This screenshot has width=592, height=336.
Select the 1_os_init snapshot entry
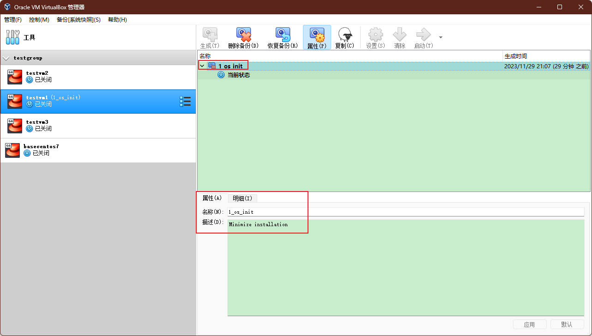393,66
